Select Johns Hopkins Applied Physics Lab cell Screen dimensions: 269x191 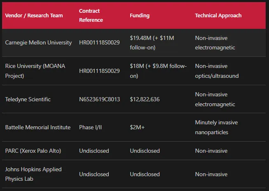[33, 174]
